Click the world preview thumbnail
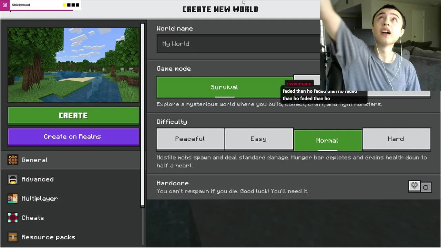Viewport: 441px width, 248px height. (74, 65)
